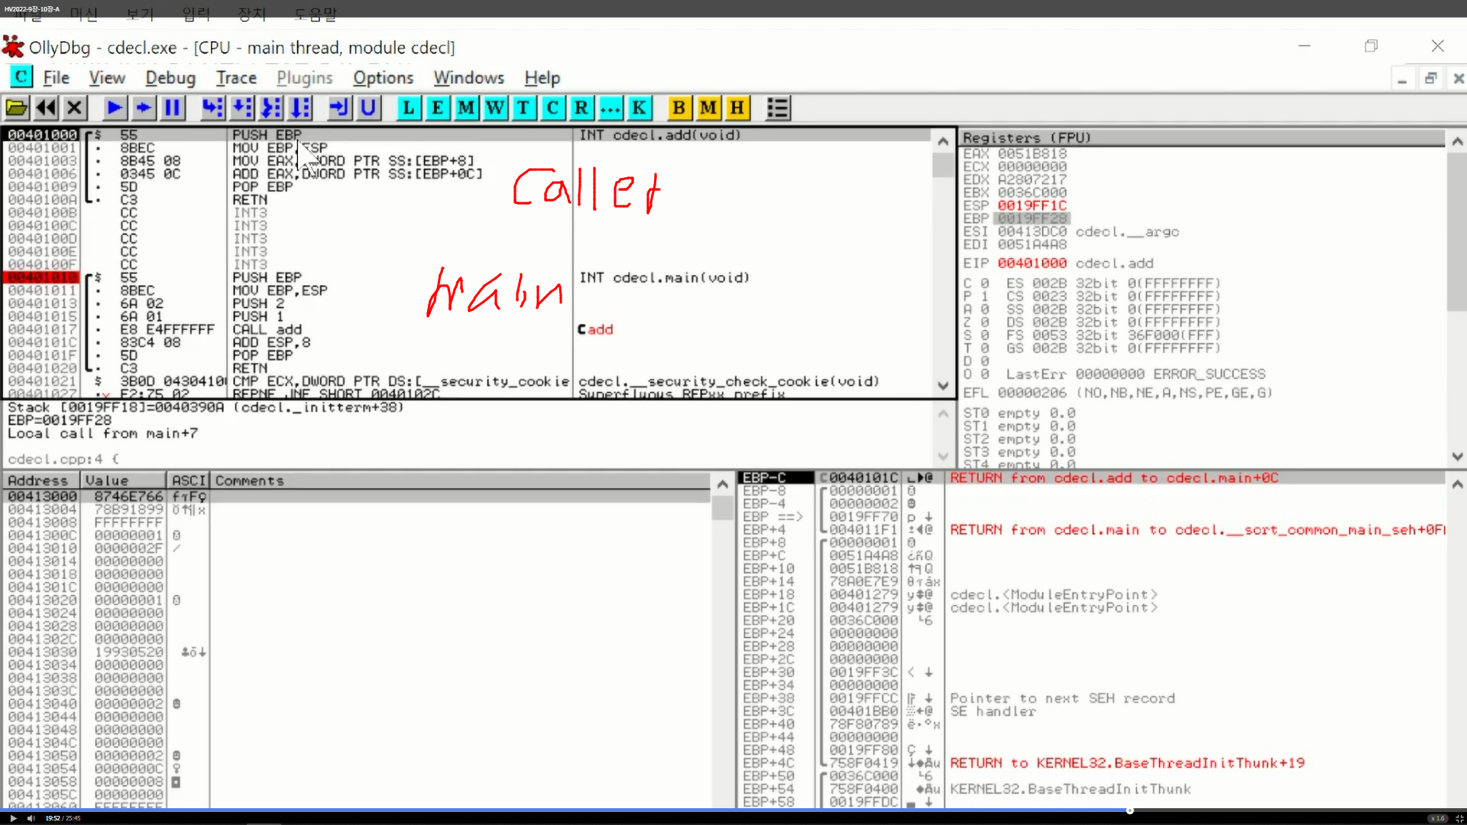The width and height of the screenshot is (1467, 825).
Task: Open Hardware breakpoints with yellow H button
Action: [737, 108]
